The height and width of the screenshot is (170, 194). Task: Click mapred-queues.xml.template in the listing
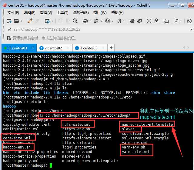tap(90, 161)
